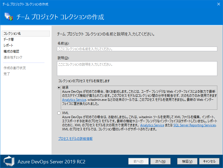Select the 継承 process model radio button
This screenshot has height=168, width=223.
tap(59, 88)
